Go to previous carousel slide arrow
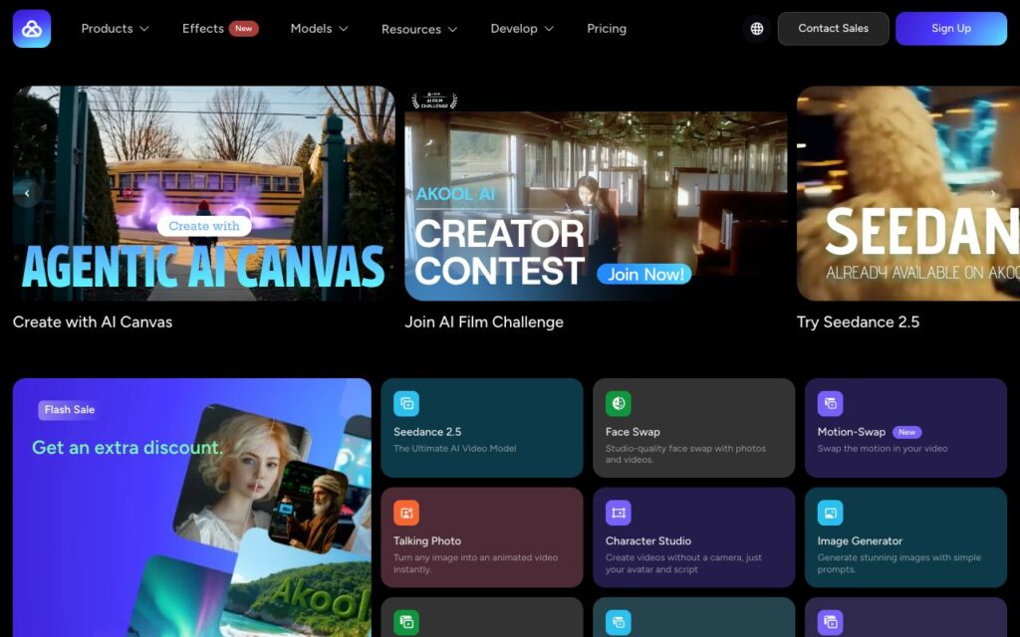Viewport: 1020px width, 637px height. point(27,193)
